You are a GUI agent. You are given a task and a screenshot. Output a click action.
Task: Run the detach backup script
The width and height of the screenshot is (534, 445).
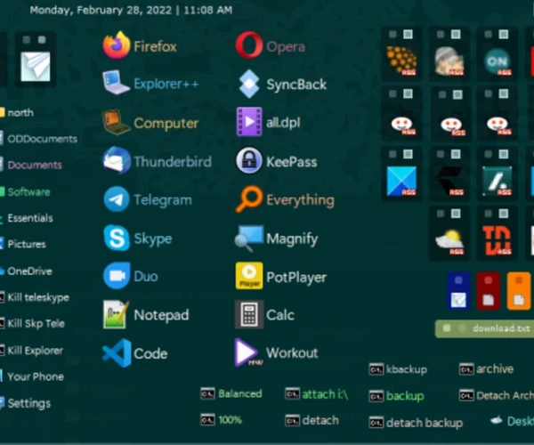(416, 423)
